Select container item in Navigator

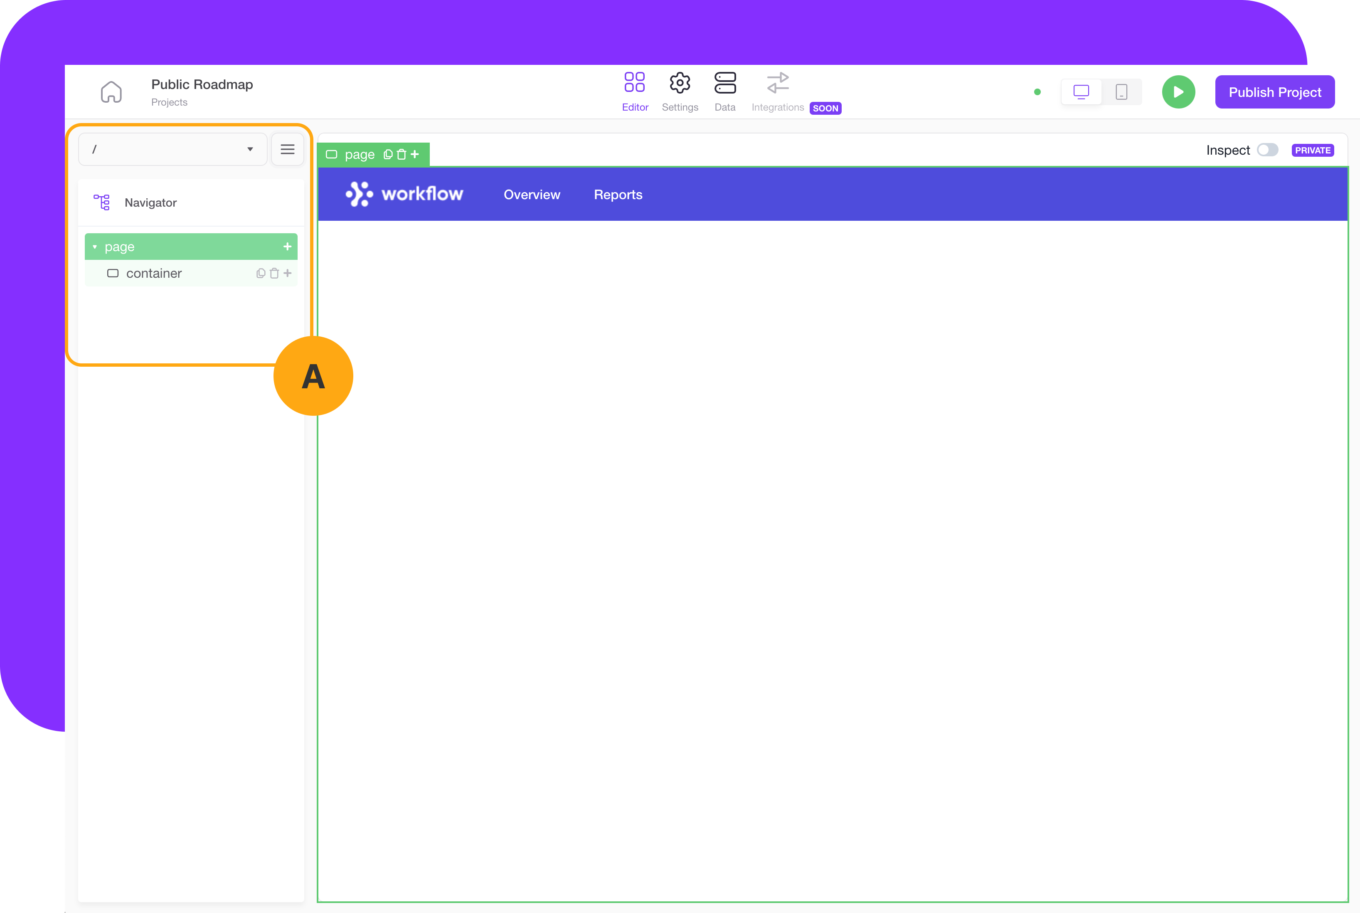(x=191, y=273)
